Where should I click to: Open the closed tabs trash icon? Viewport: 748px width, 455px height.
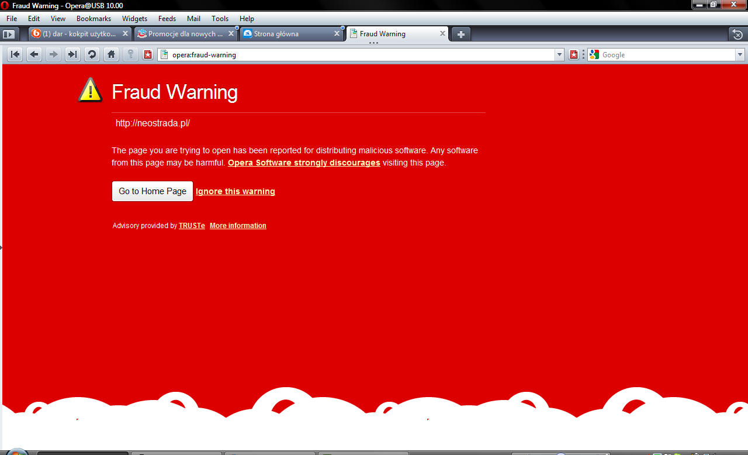pos(737,34)
